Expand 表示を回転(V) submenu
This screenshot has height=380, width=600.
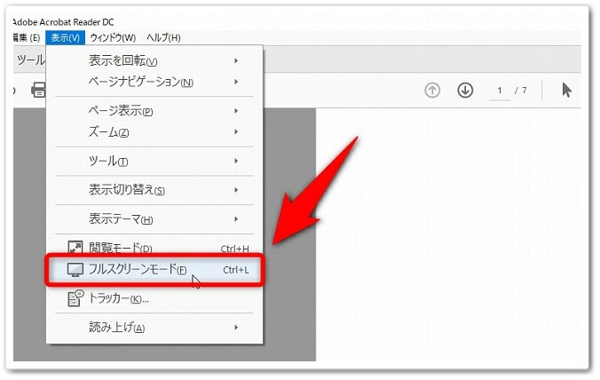(154, 60)
